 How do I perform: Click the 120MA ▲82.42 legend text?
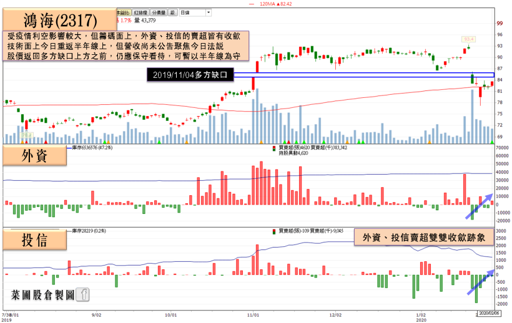[275, 4]
